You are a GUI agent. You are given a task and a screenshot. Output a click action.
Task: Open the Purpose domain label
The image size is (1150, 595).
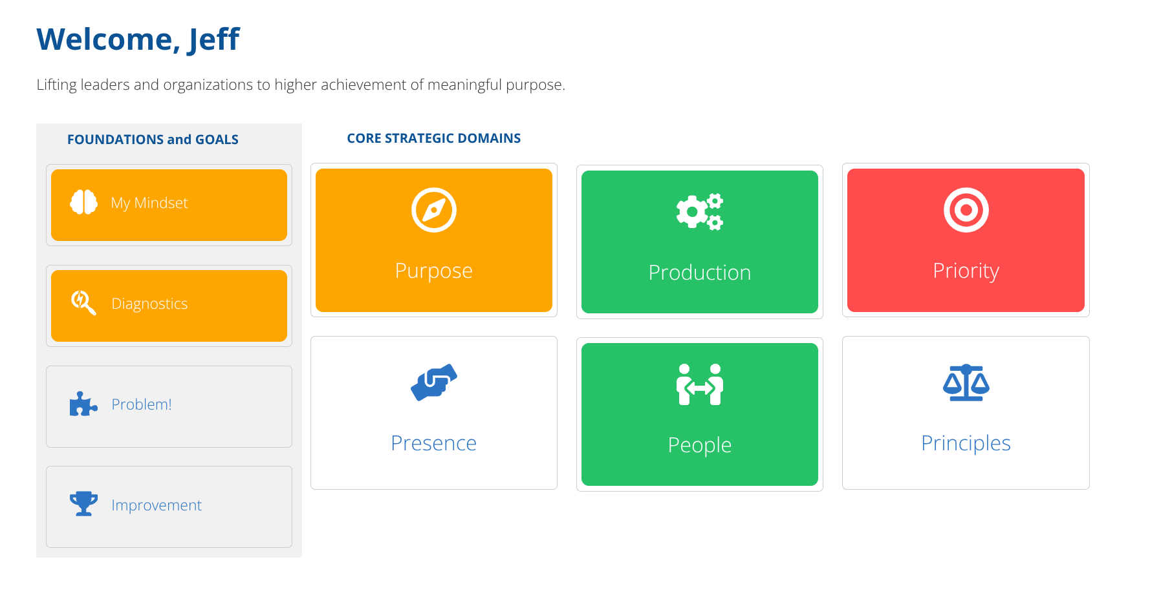[x=434, y=271]
